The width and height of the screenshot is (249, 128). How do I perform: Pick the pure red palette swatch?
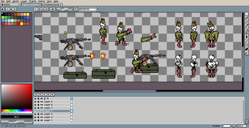19,24
